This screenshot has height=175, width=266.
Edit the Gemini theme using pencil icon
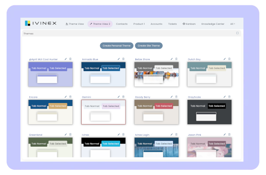coord(118,97)
